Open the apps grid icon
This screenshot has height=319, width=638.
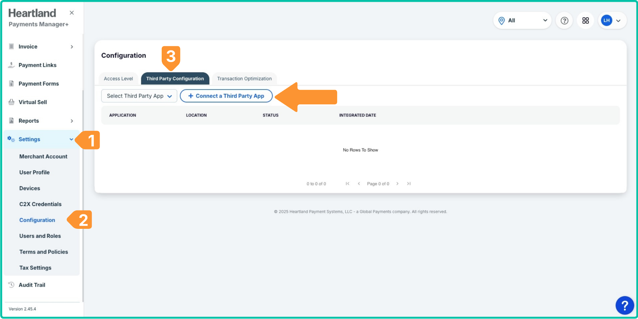tap(585, 21)
